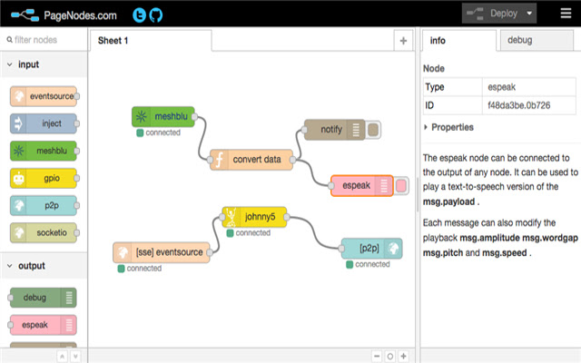Image resolution: width=581 pixels, height=363 pixels.
Task: Click the node ID value f48da3be.0b726
Action: click(x=518, y=105)
